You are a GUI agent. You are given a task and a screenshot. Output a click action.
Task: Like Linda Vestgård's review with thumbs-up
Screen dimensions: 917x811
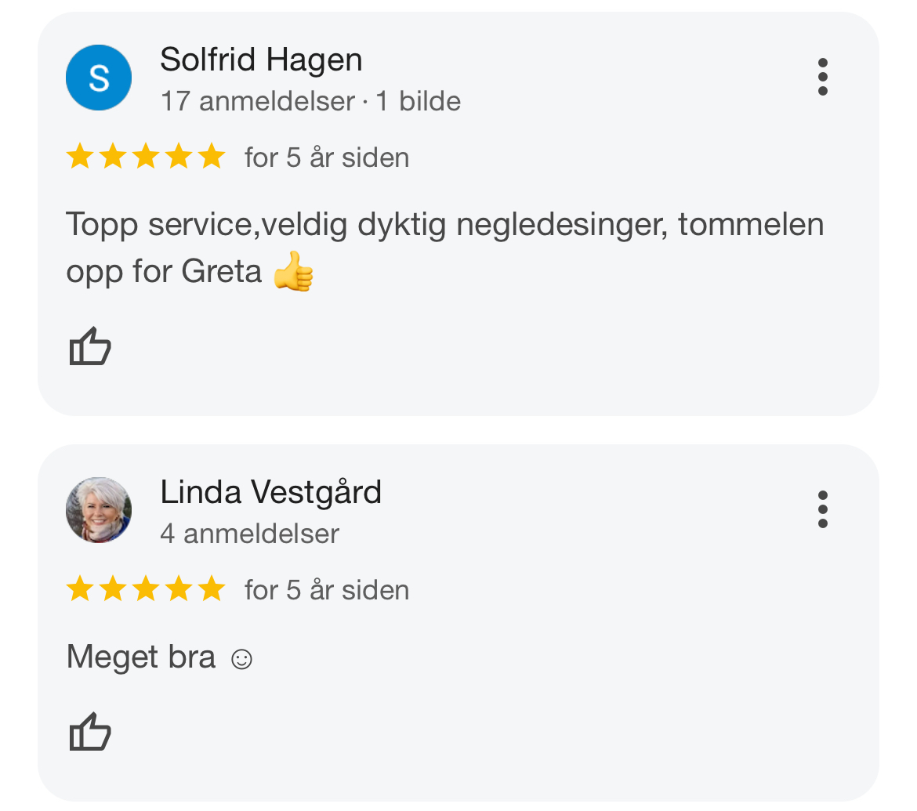(90, 732)
